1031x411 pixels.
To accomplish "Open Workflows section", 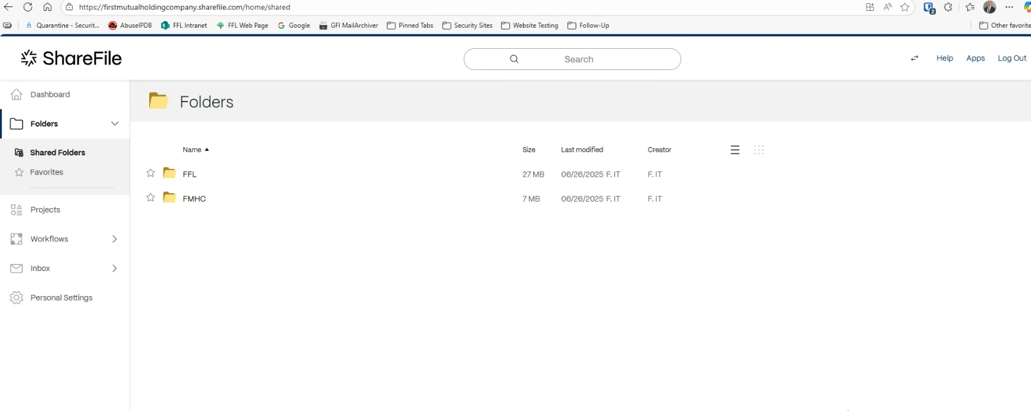I will coord(49,239).
